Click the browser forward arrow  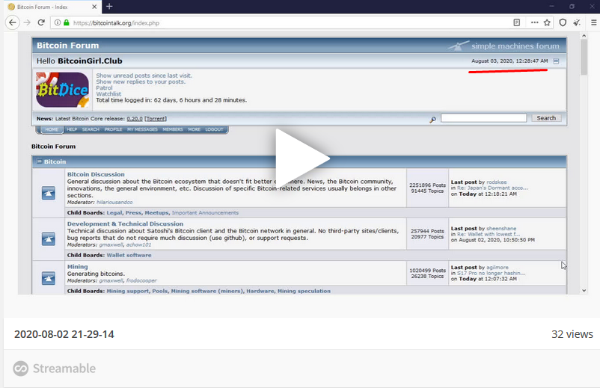pos(27,23)
